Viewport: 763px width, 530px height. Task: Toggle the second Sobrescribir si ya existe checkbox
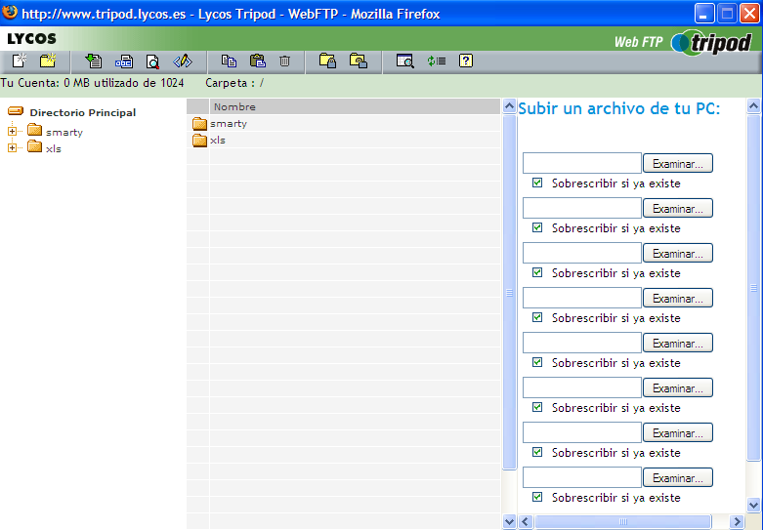click(x=537, y=227)
